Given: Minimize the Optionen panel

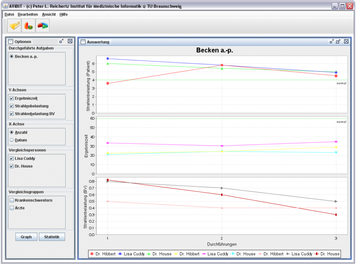Looking at the screenshot, I should (x=62, y=41).
